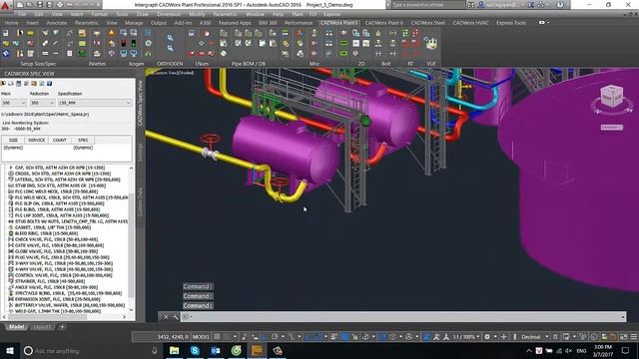
Task: Click the last icon in the CADWorx Spec View toolbar
Action: (49, 84)
